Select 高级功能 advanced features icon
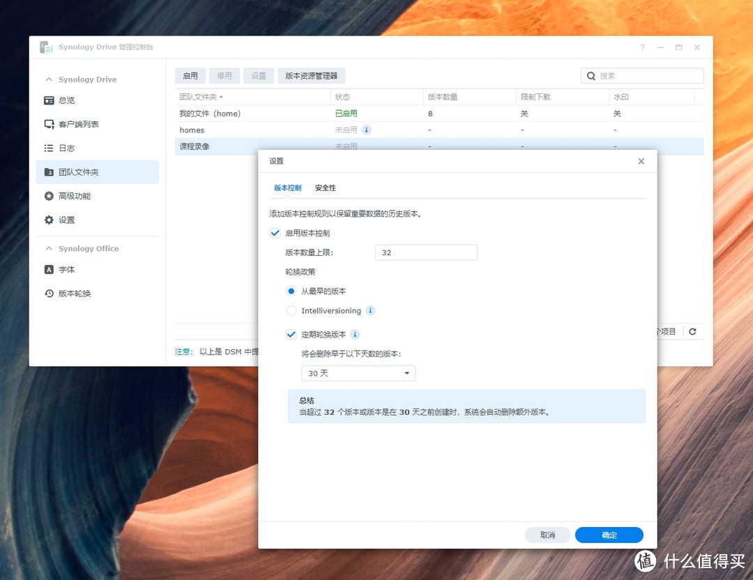The width and height of the screenshot is (753, 580). point(49,196)
